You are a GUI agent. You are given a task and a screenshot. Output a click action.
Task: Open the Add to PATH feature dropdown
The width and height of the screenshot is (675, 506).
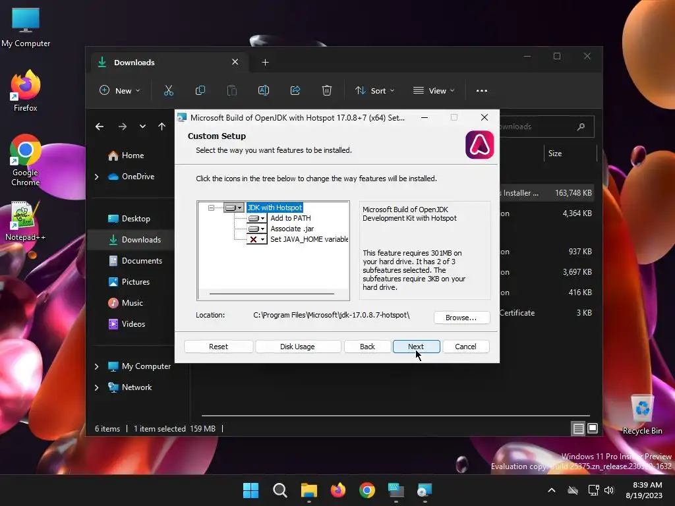(x=256, y=218)
